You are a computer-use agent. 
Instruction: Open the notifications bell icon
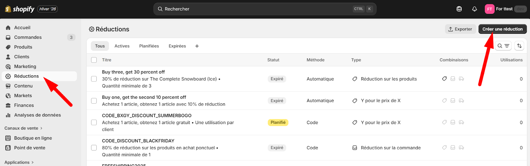point(474,9)
